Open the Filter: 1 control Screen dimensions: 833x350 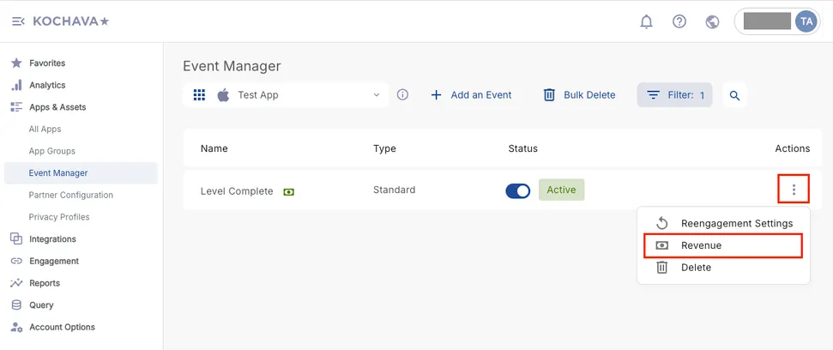coord(674,95)
